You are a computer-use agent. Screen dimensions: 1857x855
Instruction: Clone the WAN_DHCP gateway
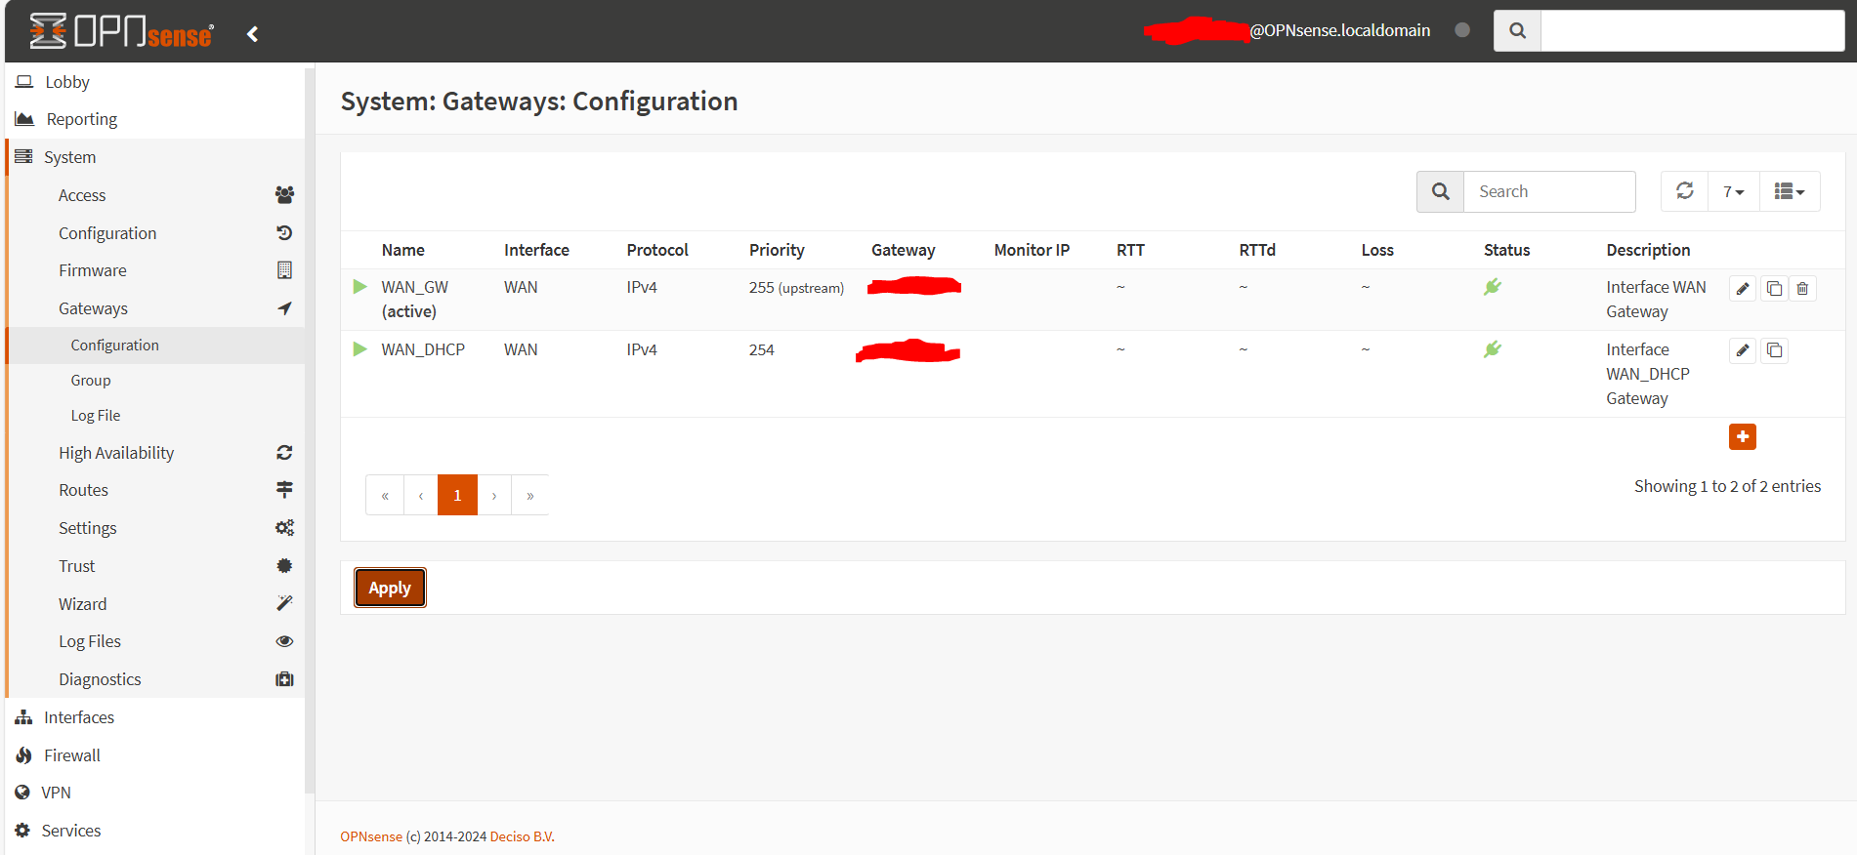click(1775, 350)
